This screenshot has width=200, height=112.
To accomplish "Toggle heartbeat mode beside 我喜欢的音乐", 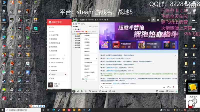I will (63, 58).
